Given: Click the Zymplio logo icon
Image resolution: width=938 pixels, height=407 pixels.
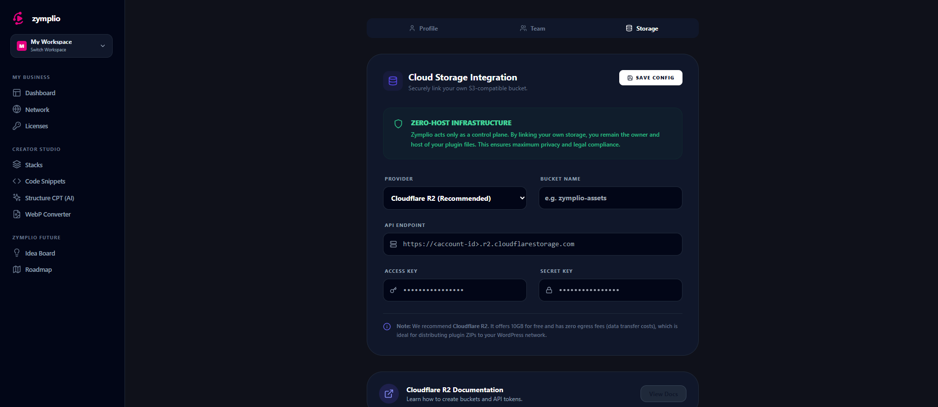Looking at the screenshot, I should click(18, 19).
